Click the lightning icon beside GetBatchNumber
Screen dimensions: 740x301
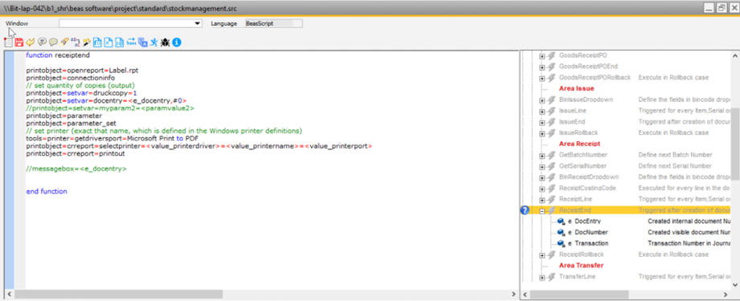(x=550, y=155)
